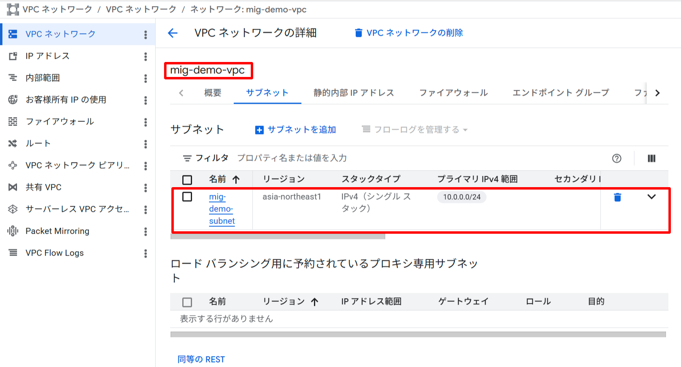Click the VPC peering icon in sidebar
Image resolution: width=681 pixels, height=367 pixels.
(x=13, y=165)
